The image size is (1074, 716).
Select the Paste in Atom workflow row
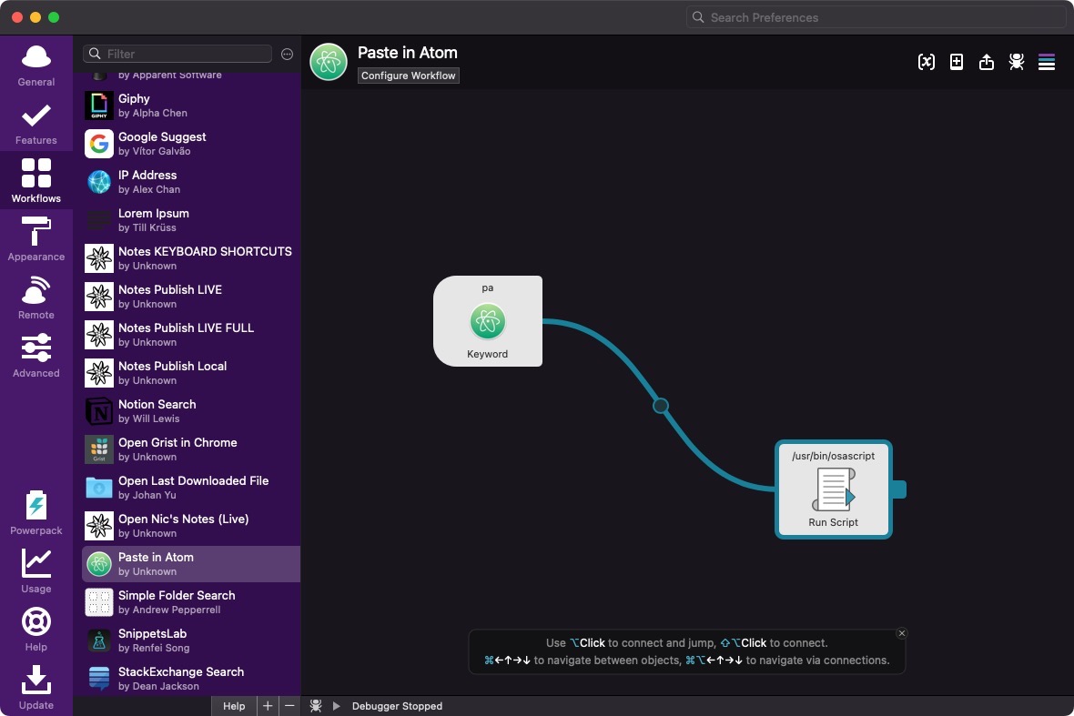coord(191,564)
